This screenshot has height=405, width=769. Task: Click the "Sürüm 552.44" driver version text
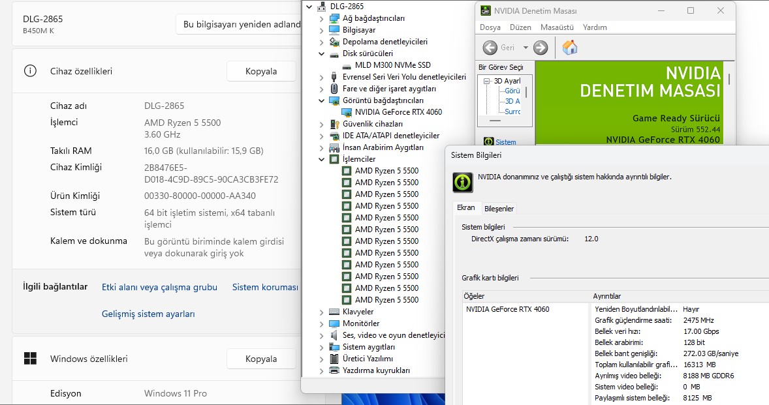(695, 129)
